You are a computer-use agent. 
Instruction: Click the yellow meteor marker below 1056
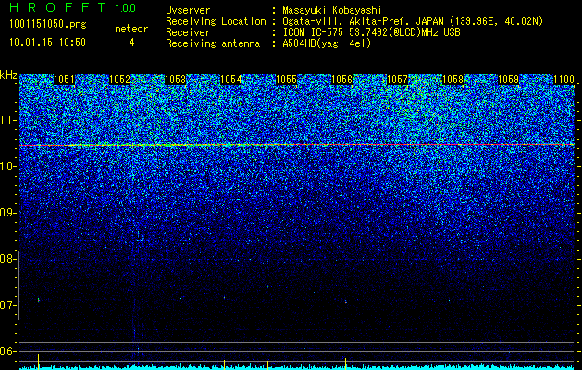tap(345, 363)
